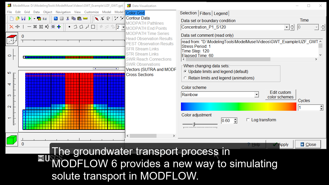Enable Retain limits and legend for animations
This screenshot has width=329, height=185.
click(185, 78)
